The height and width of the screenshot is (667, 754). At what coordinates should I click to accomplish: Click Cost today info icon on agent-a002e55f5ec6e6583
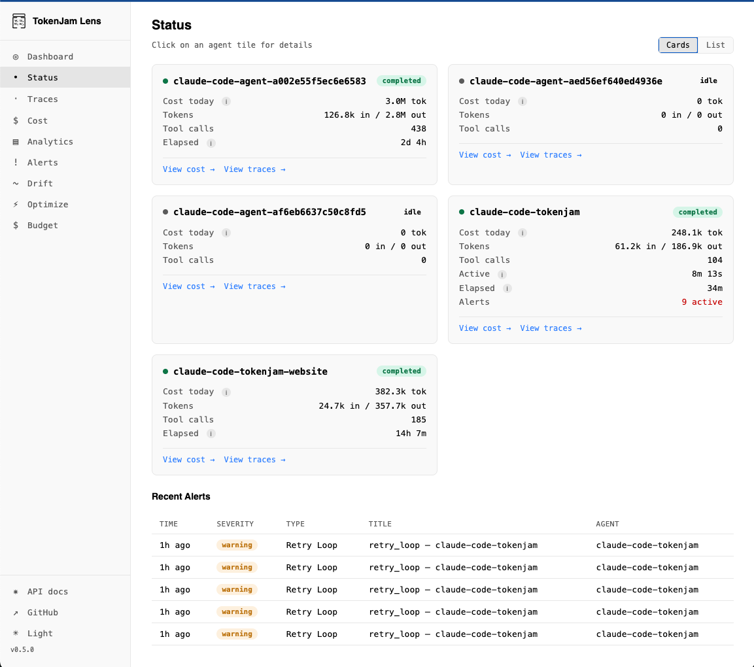(226, 101)
